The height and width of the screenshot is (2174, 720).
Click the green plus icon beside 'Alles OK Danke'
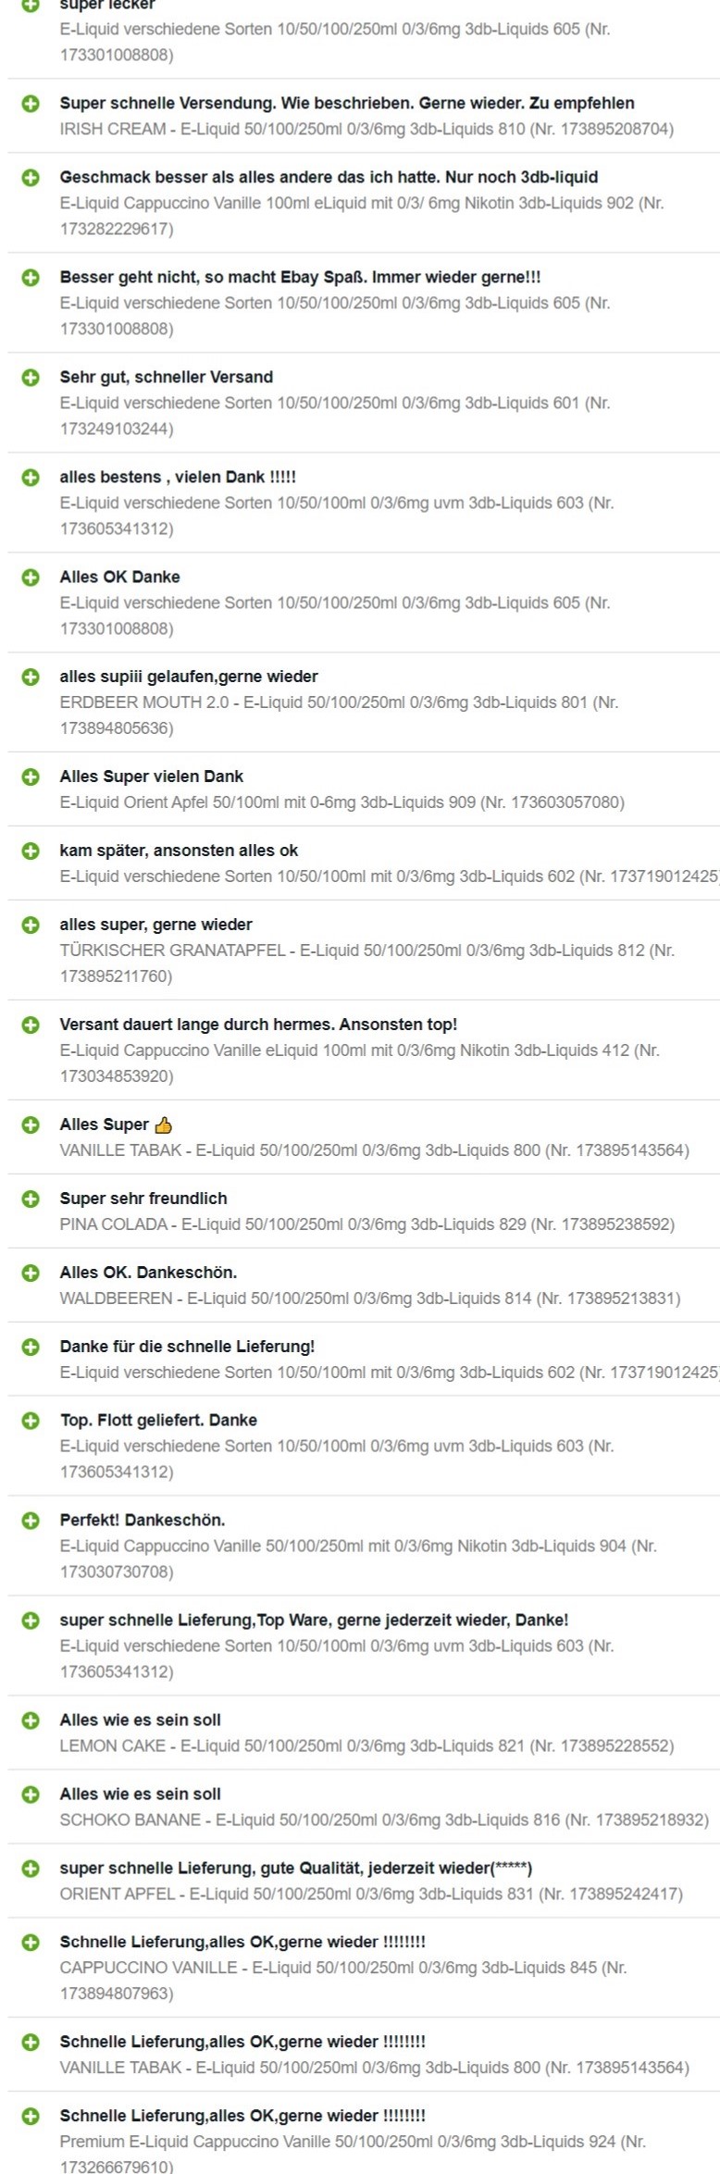pos(31,577)
